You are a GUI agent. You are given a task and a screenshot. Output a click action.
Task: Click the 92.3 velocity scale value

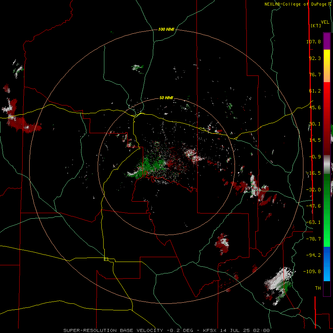(x=315, y=58)
